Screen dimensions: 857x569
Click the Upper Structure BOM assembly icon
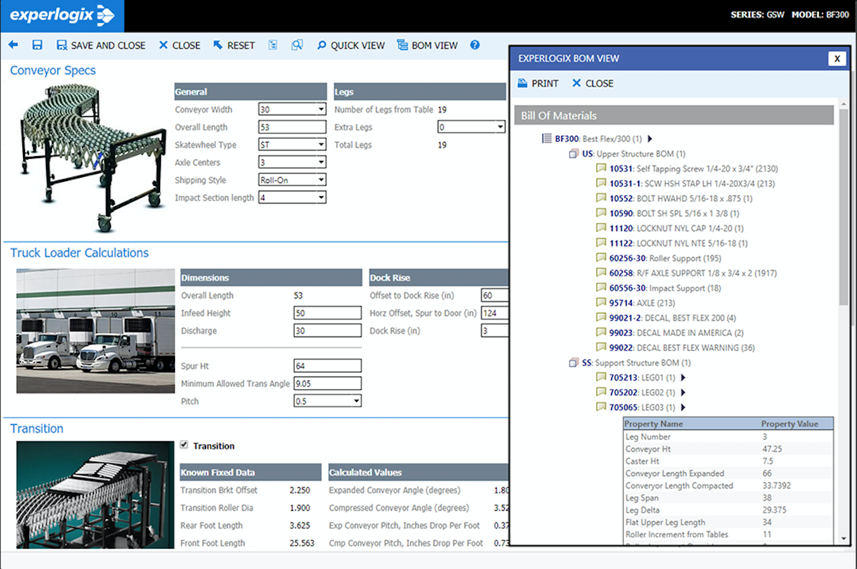point(574,153)
